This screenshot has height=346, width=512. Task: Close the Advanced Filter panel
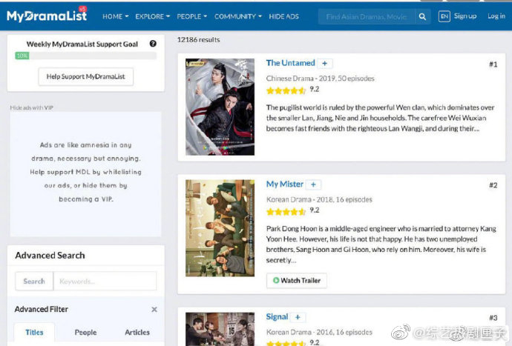(154, 309)
